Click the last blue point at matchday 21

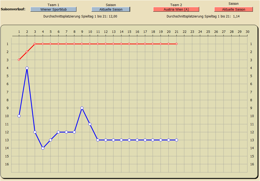click(176, 140)
